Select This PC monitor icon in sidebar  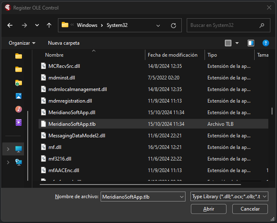tap(19, 149)
